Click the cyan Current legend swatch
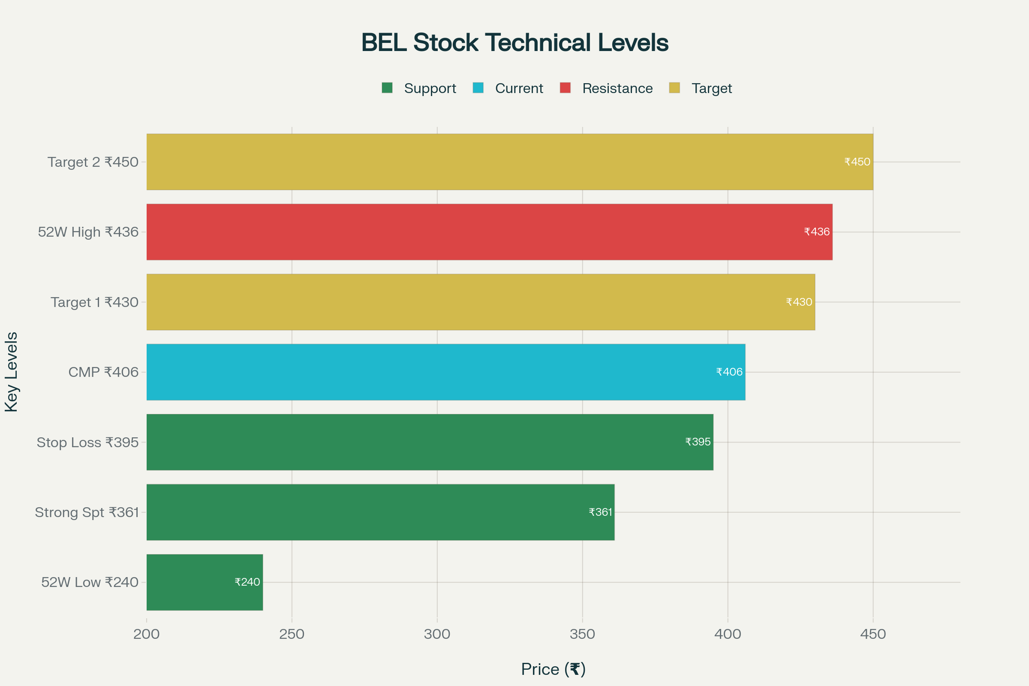This screenshot has height=686, width=1029. (478, 88)
